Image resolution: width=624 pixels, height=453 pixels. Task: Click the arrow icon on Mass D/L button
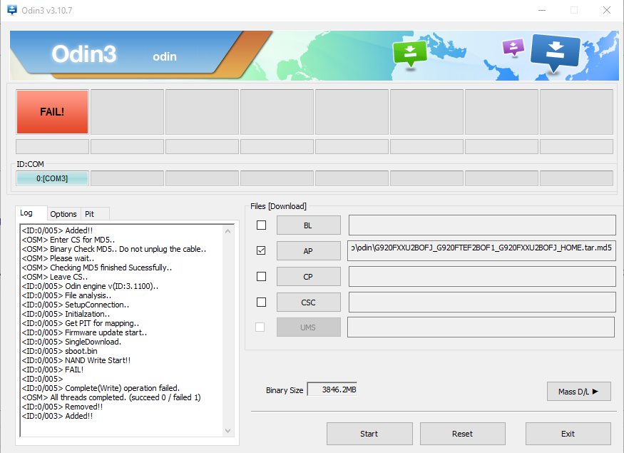pyautogui.click(x=595, y=392)
